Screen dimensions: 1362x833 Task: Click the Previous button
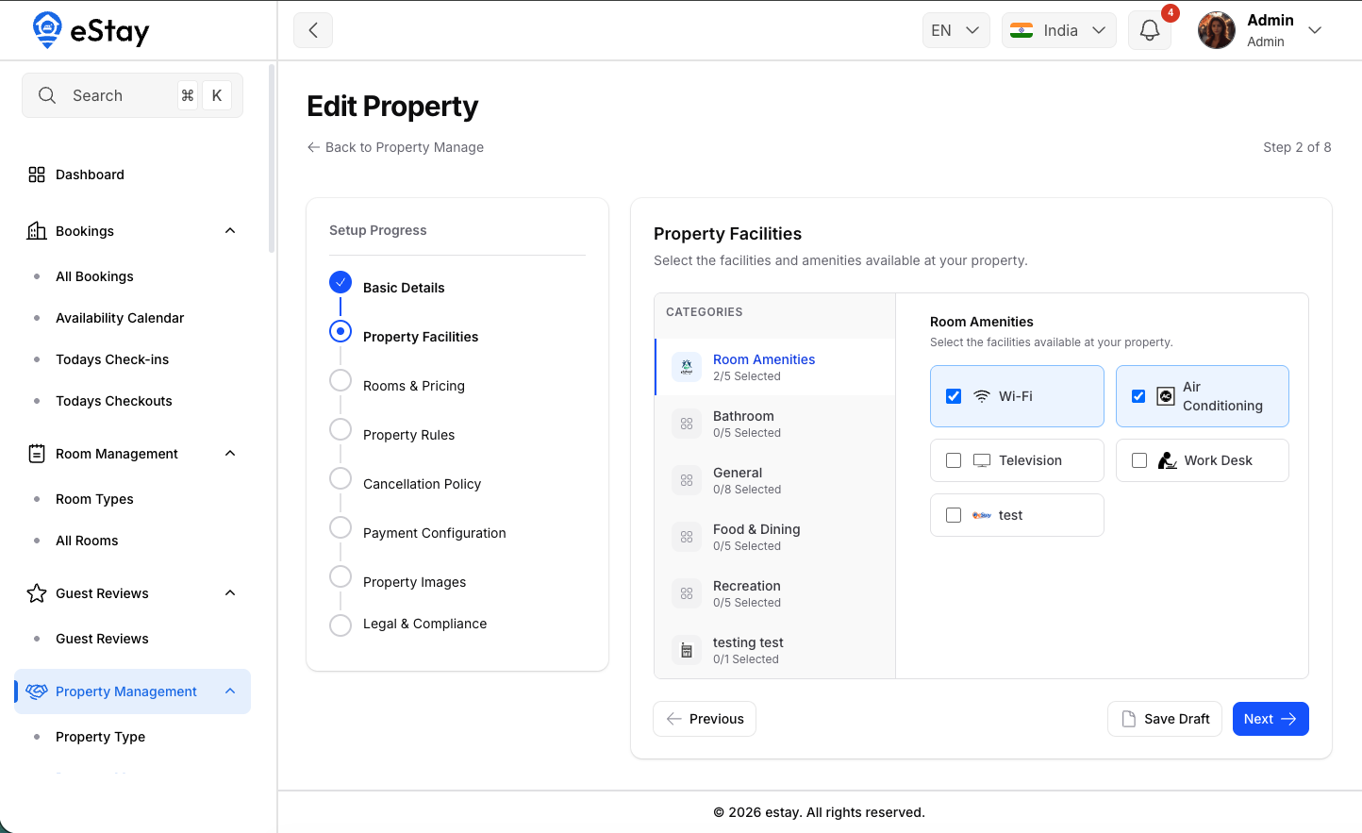coord(705,719)
